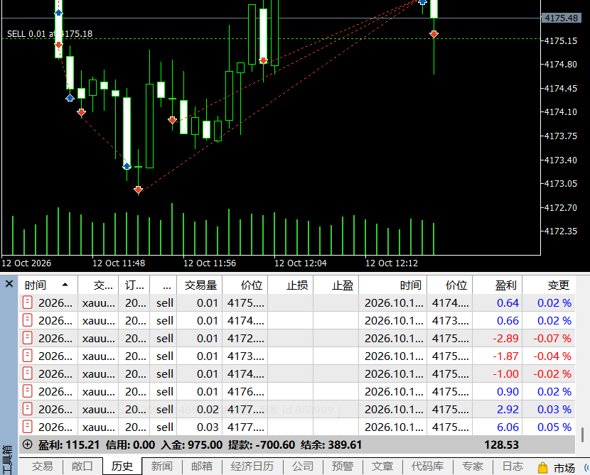This screenshot has width=590, height=475.
Task: Click the SELL 0.01 at 4175.18 order label
Action: pos(50,34)
